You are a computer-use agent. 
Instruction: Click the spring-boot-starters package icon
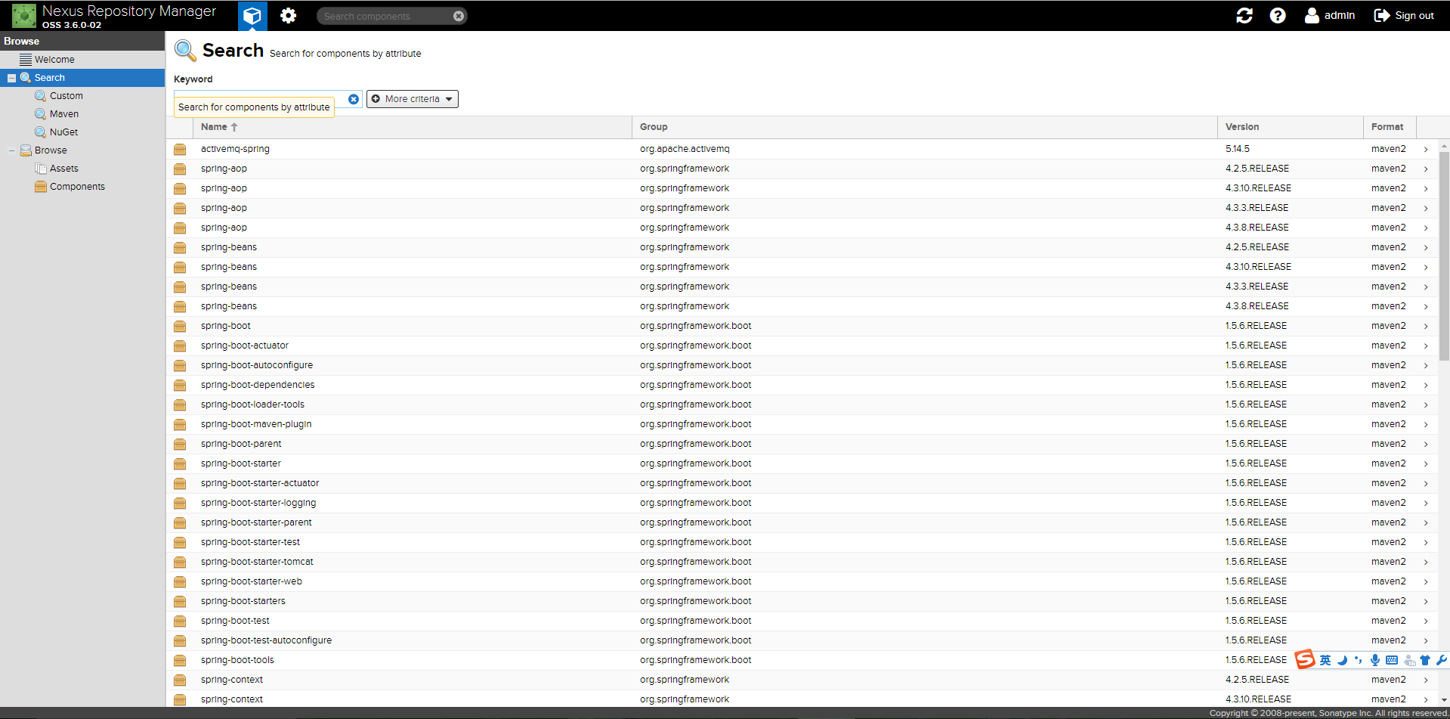(x=180, y=602)
